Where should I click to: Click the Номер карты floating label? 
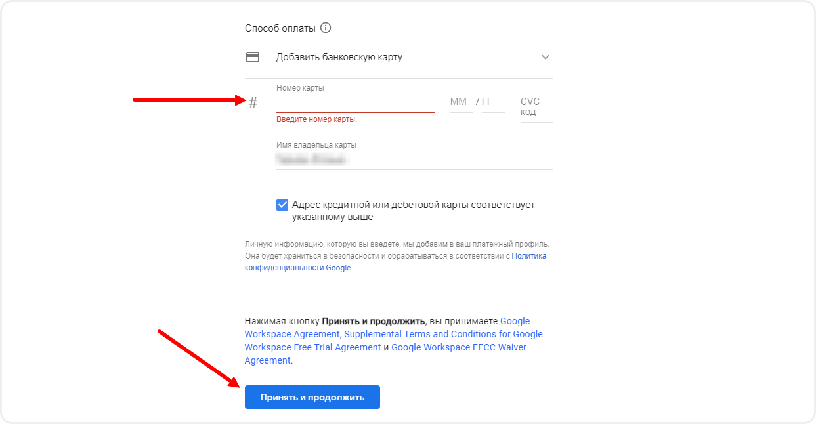click(300, 88)
